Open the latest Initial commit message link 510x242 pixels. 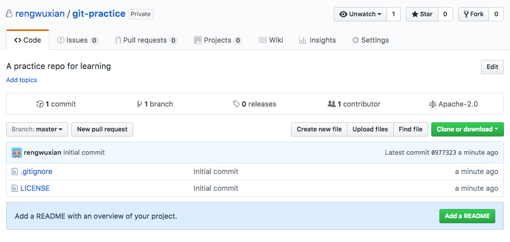coord(84,152)
